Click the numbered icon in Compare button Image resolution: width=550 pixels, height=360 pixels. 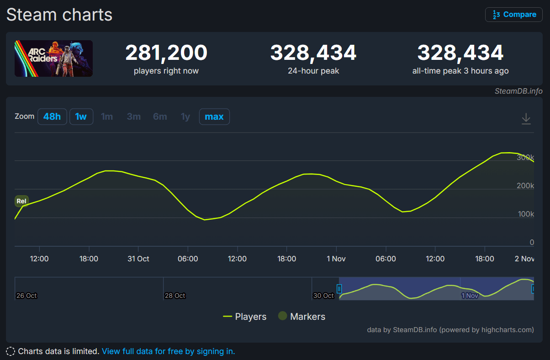coord(496,15)
